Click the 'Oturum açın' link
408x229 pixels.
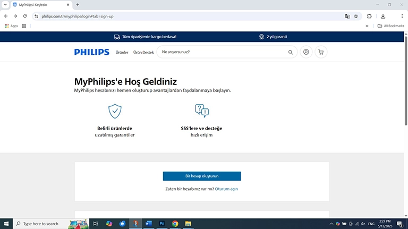click(226, 189)
